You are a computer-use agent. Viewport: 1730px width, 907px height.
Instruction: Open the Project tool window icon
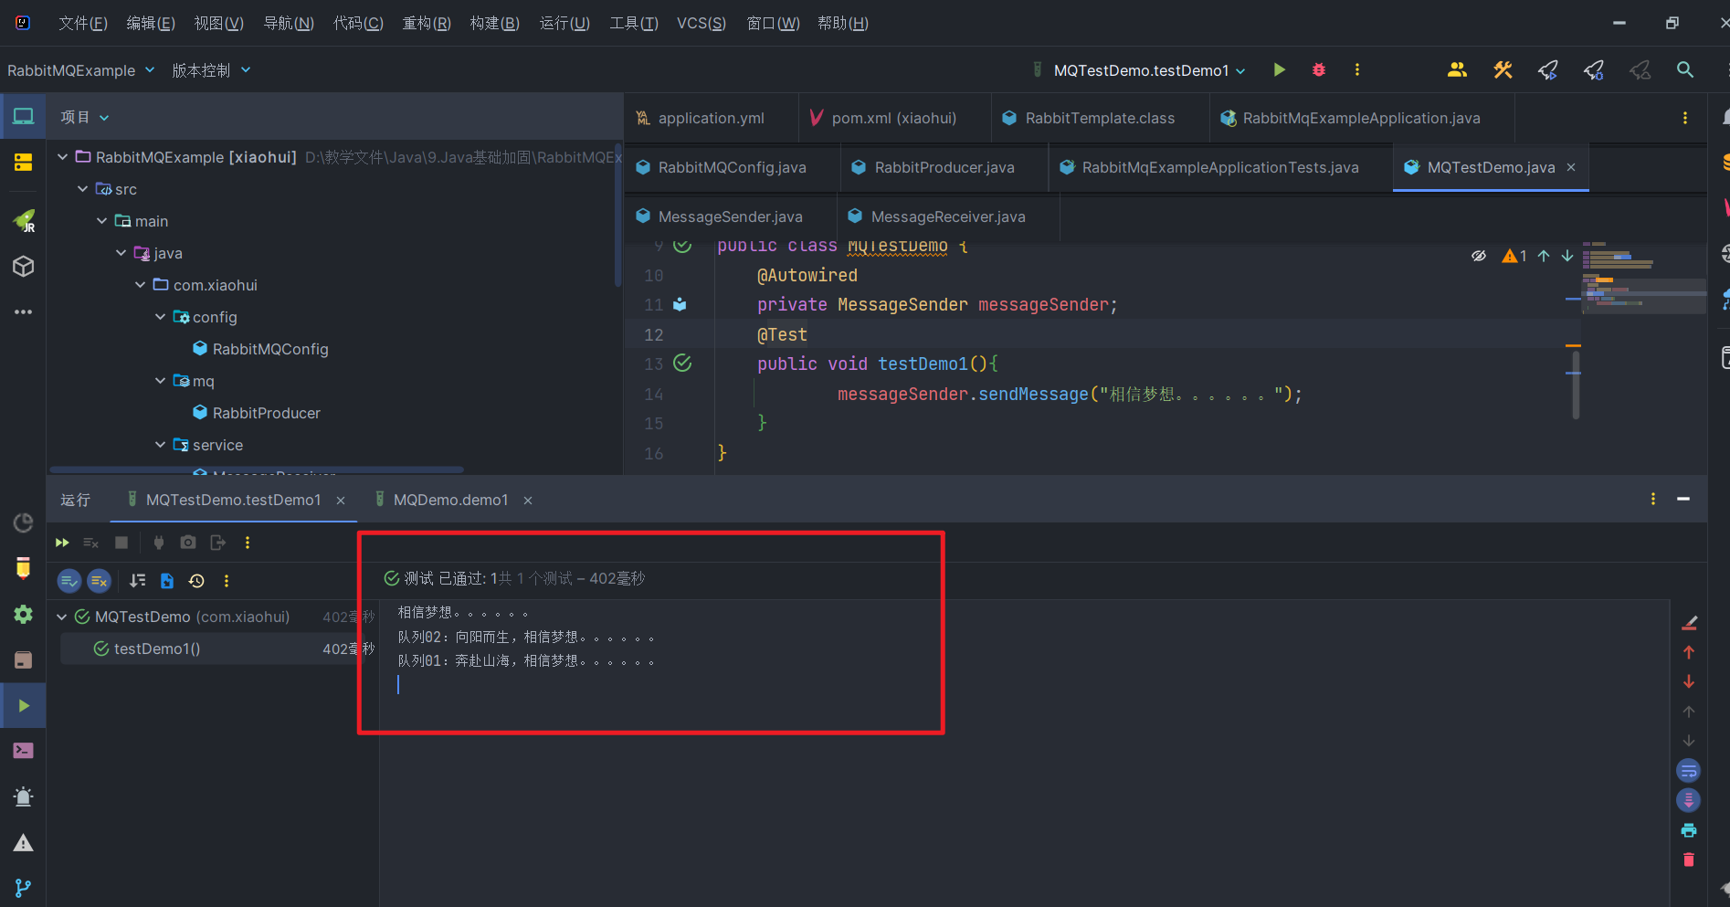pos(23,116)
